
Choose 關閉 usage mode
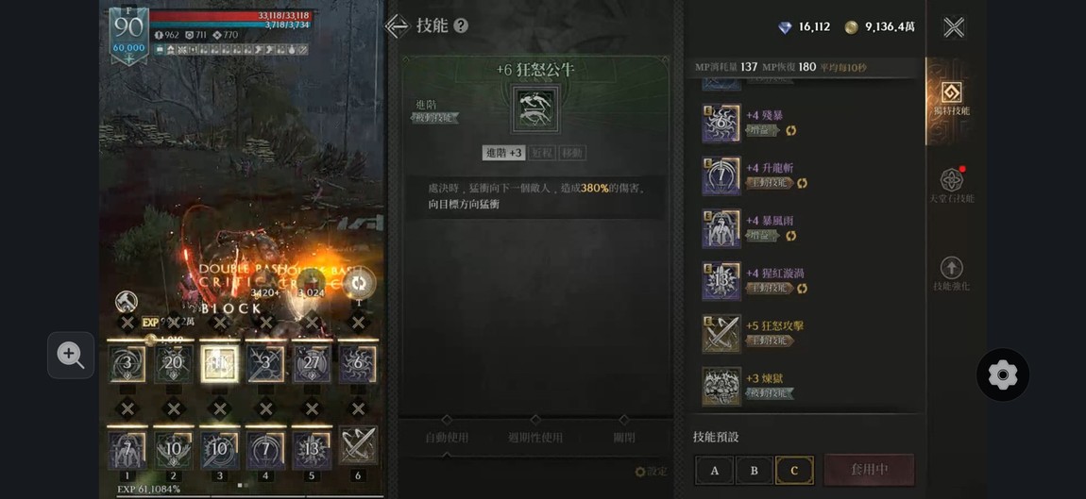pyautogui.click(x=624, y=438)
